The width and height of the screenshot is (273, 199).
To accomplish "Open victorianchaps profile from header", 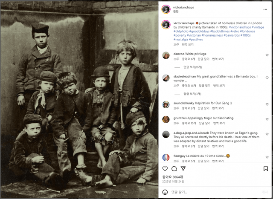I will 183,7.
